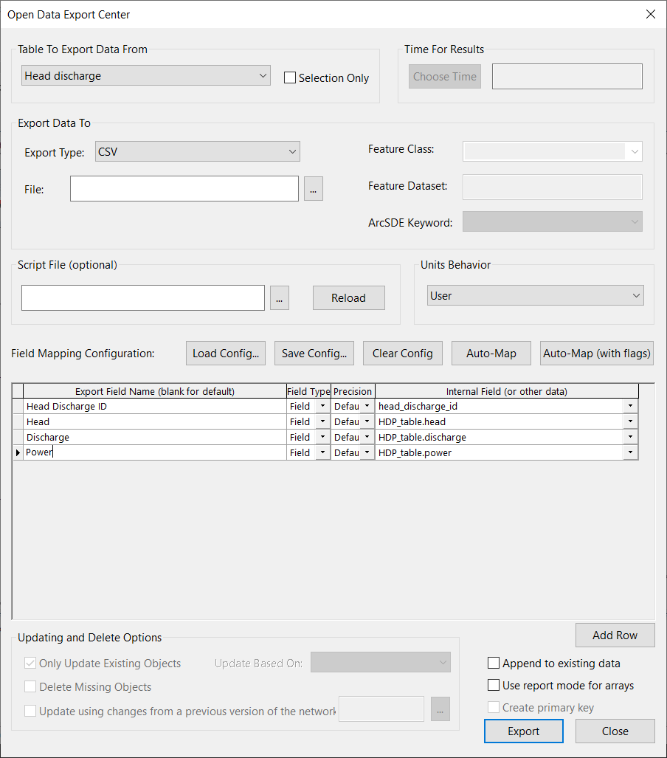Open Precision dropdown for Discharge row

366,436
